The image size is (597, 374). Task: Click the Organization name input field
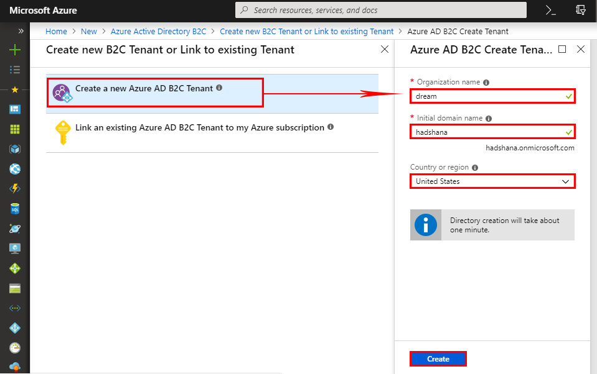pyautogui.click(x=492, y=96)
